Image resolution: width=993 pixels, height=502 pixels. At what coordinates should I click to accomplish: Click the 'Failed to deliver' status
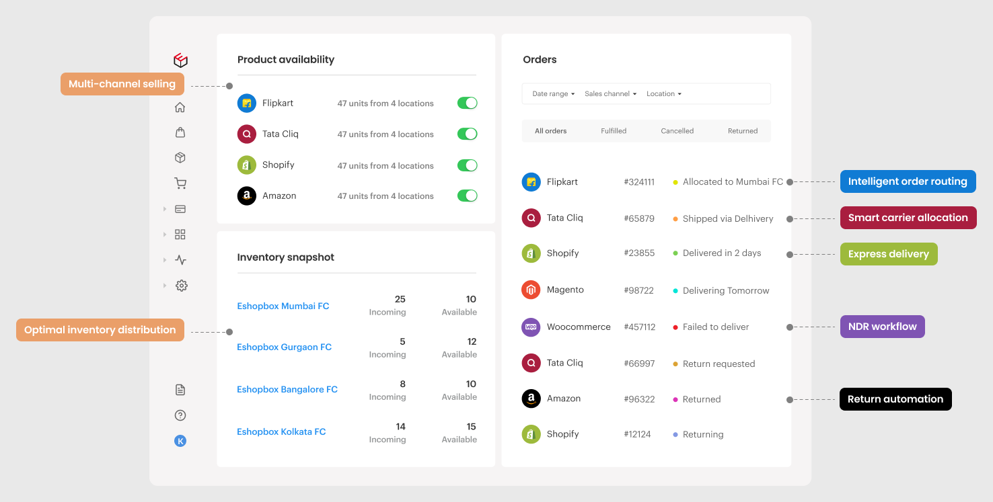tap(716, 327)
